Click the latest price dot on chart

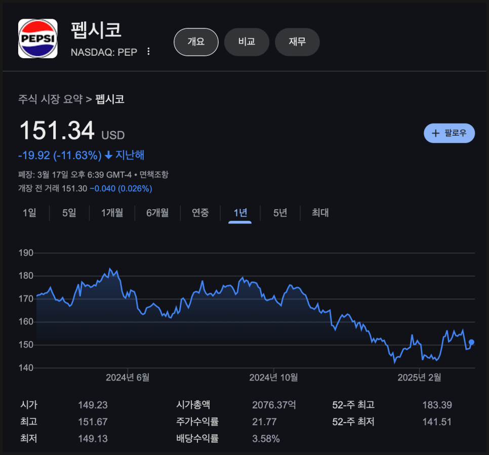coord(471,343)
